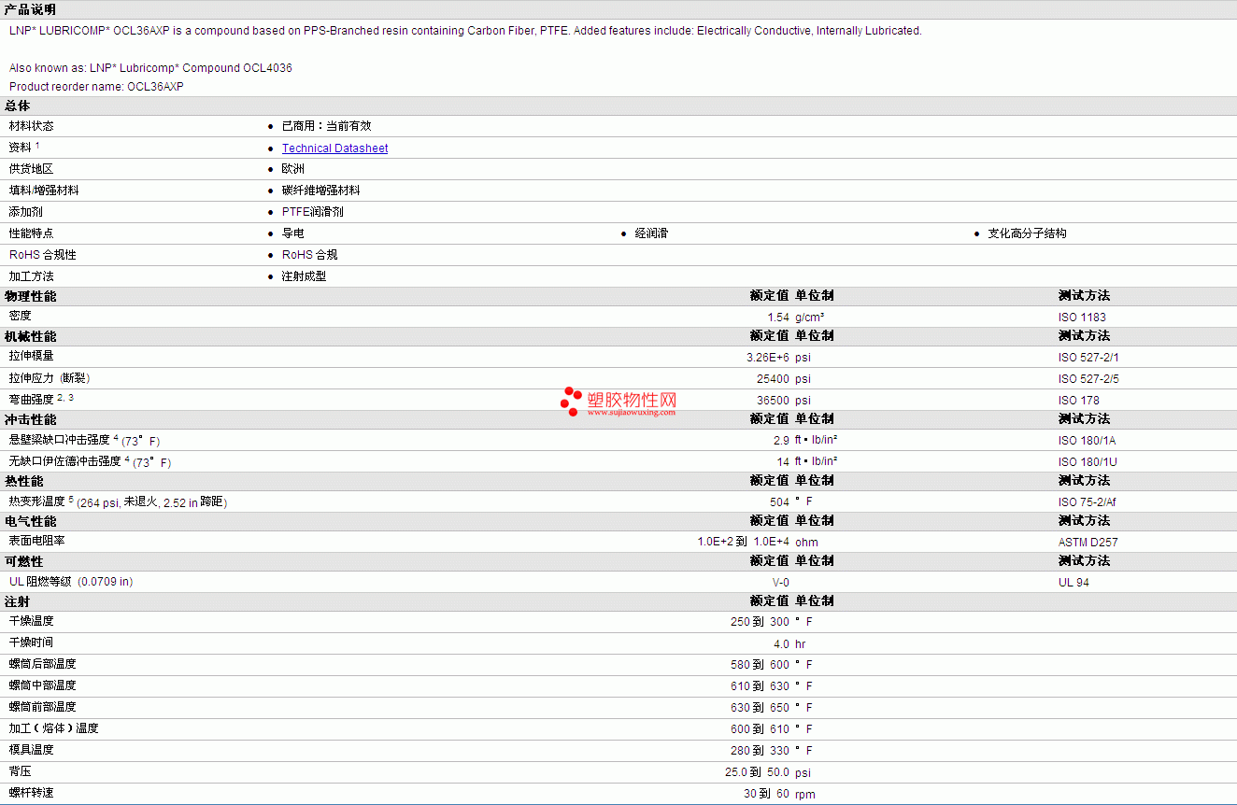This screenshot has width=1237, height=805.
Task: Select the "280 到 330" mold temperature value
Action: point(761,752)
